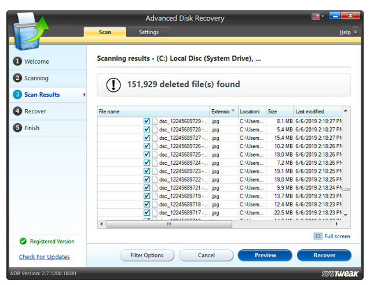Click file icon of dsc_12245689722
Screen dimensions: 370x285
[155, 179]
